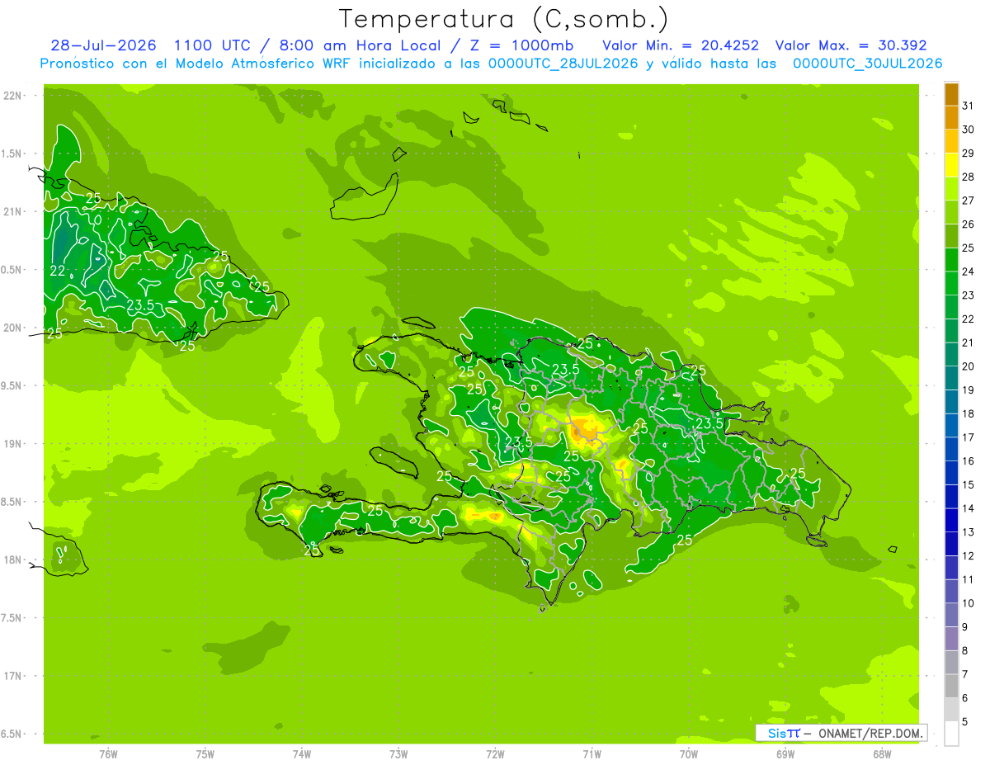Click the white swatch below legend 5

pyautogui.click(x=951, y=734)
